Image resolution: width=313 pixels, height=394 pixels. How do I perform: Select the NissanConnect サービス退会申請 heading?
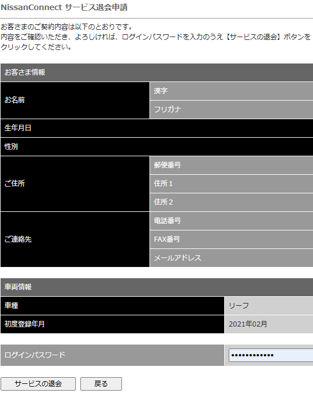[x=64, y=7]
